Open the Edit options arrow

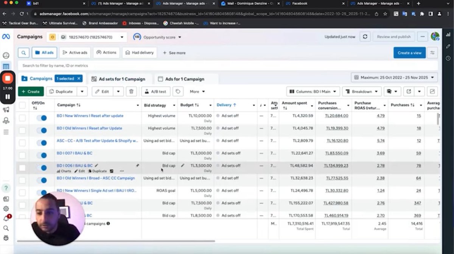(x=118, y=91)
